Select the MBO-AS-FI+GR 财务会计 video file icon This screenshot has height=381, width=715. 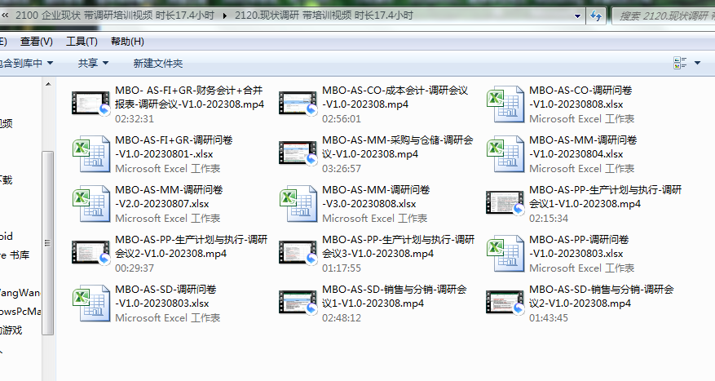pos(90,104)
